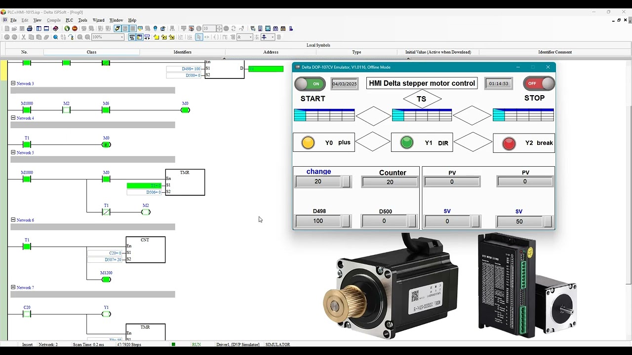
Task: Save the project using the disk icon
Action: 22,29
